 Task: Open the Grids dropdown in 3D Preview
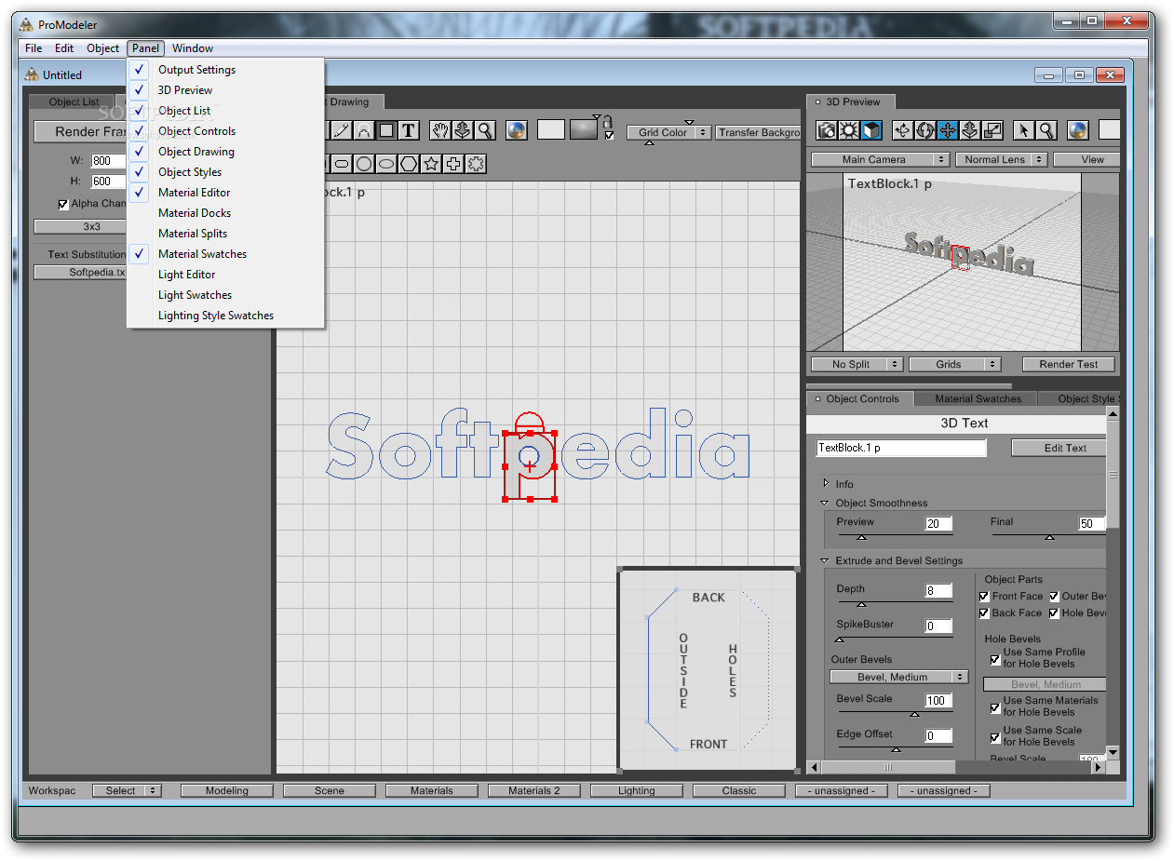(x=954, y=365)
